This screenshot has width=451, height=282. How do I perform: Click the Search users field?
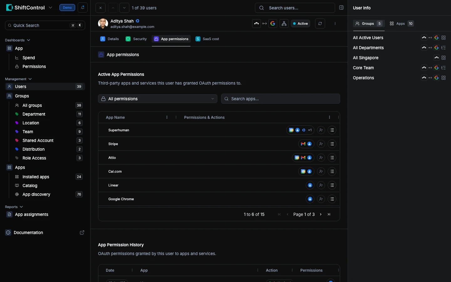click(x=295, y=8)
